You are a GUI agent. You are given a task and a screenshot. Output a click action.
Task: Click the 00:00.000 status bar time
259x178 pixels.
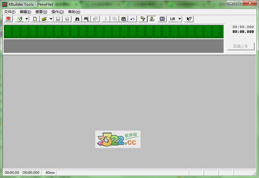(x=31, y=173)
